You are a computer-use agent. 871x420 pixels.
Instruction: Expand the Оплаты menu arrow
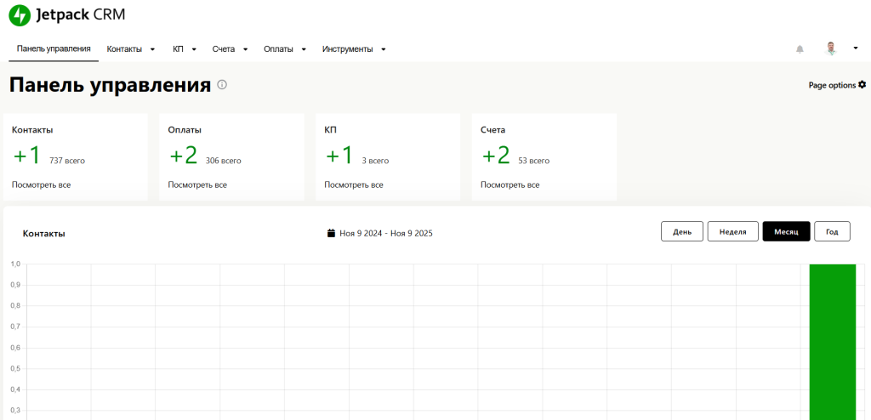point(304,49)
